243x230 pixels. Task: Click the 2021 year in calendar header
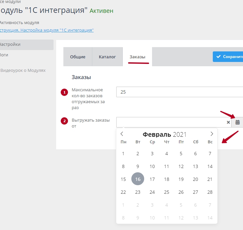tap(180, 134)
